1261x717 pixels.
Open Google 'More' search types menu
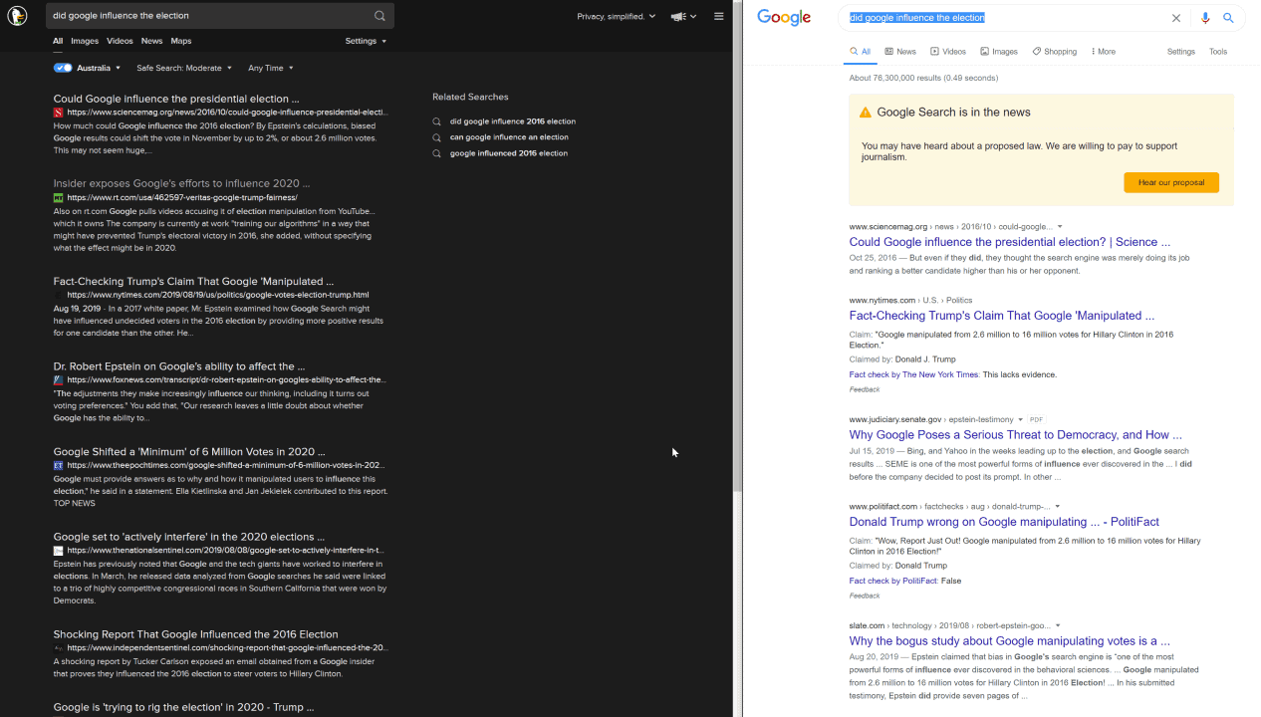pyautogui.click(x=1103, y=52)
